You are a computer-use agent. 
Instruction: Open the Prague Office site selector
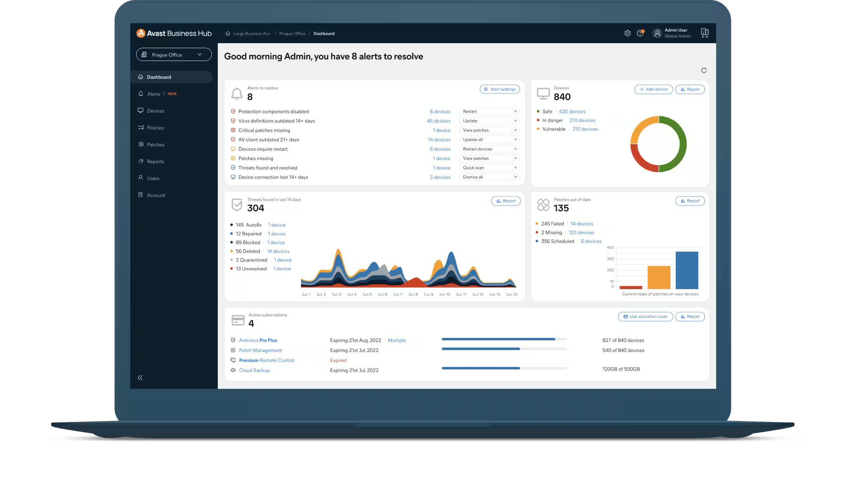[174, 54]
